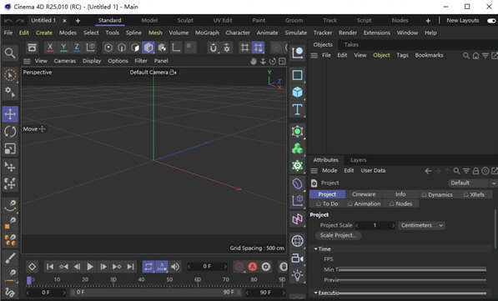Image resolution: width=498 pixels, height=301 pixels.
Task: Jump to the end of animation
Action: [130, 267]
